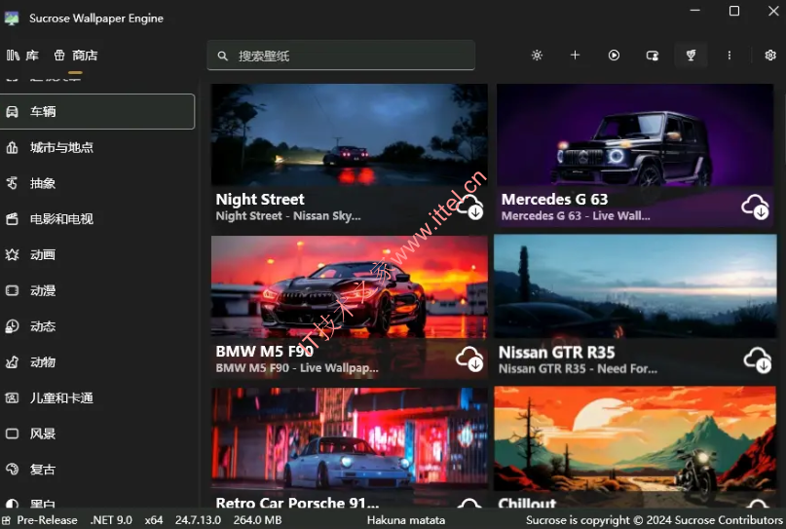The height and width of the screenshot is (529, 786).
Task: Open the 商店 (Store) tab
Action: [75, 56]
